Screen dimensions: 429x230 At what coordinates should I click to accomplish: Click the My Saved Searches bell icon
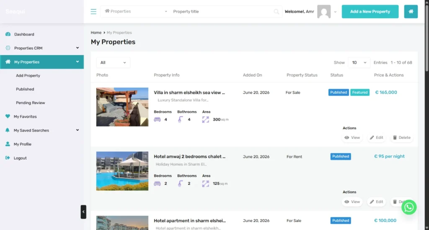(8, 130)
